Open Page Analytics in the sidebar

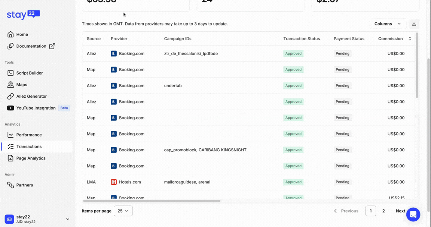(31, 158)
